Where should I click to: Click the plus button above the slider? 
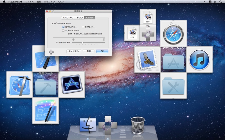click(104, 39)
